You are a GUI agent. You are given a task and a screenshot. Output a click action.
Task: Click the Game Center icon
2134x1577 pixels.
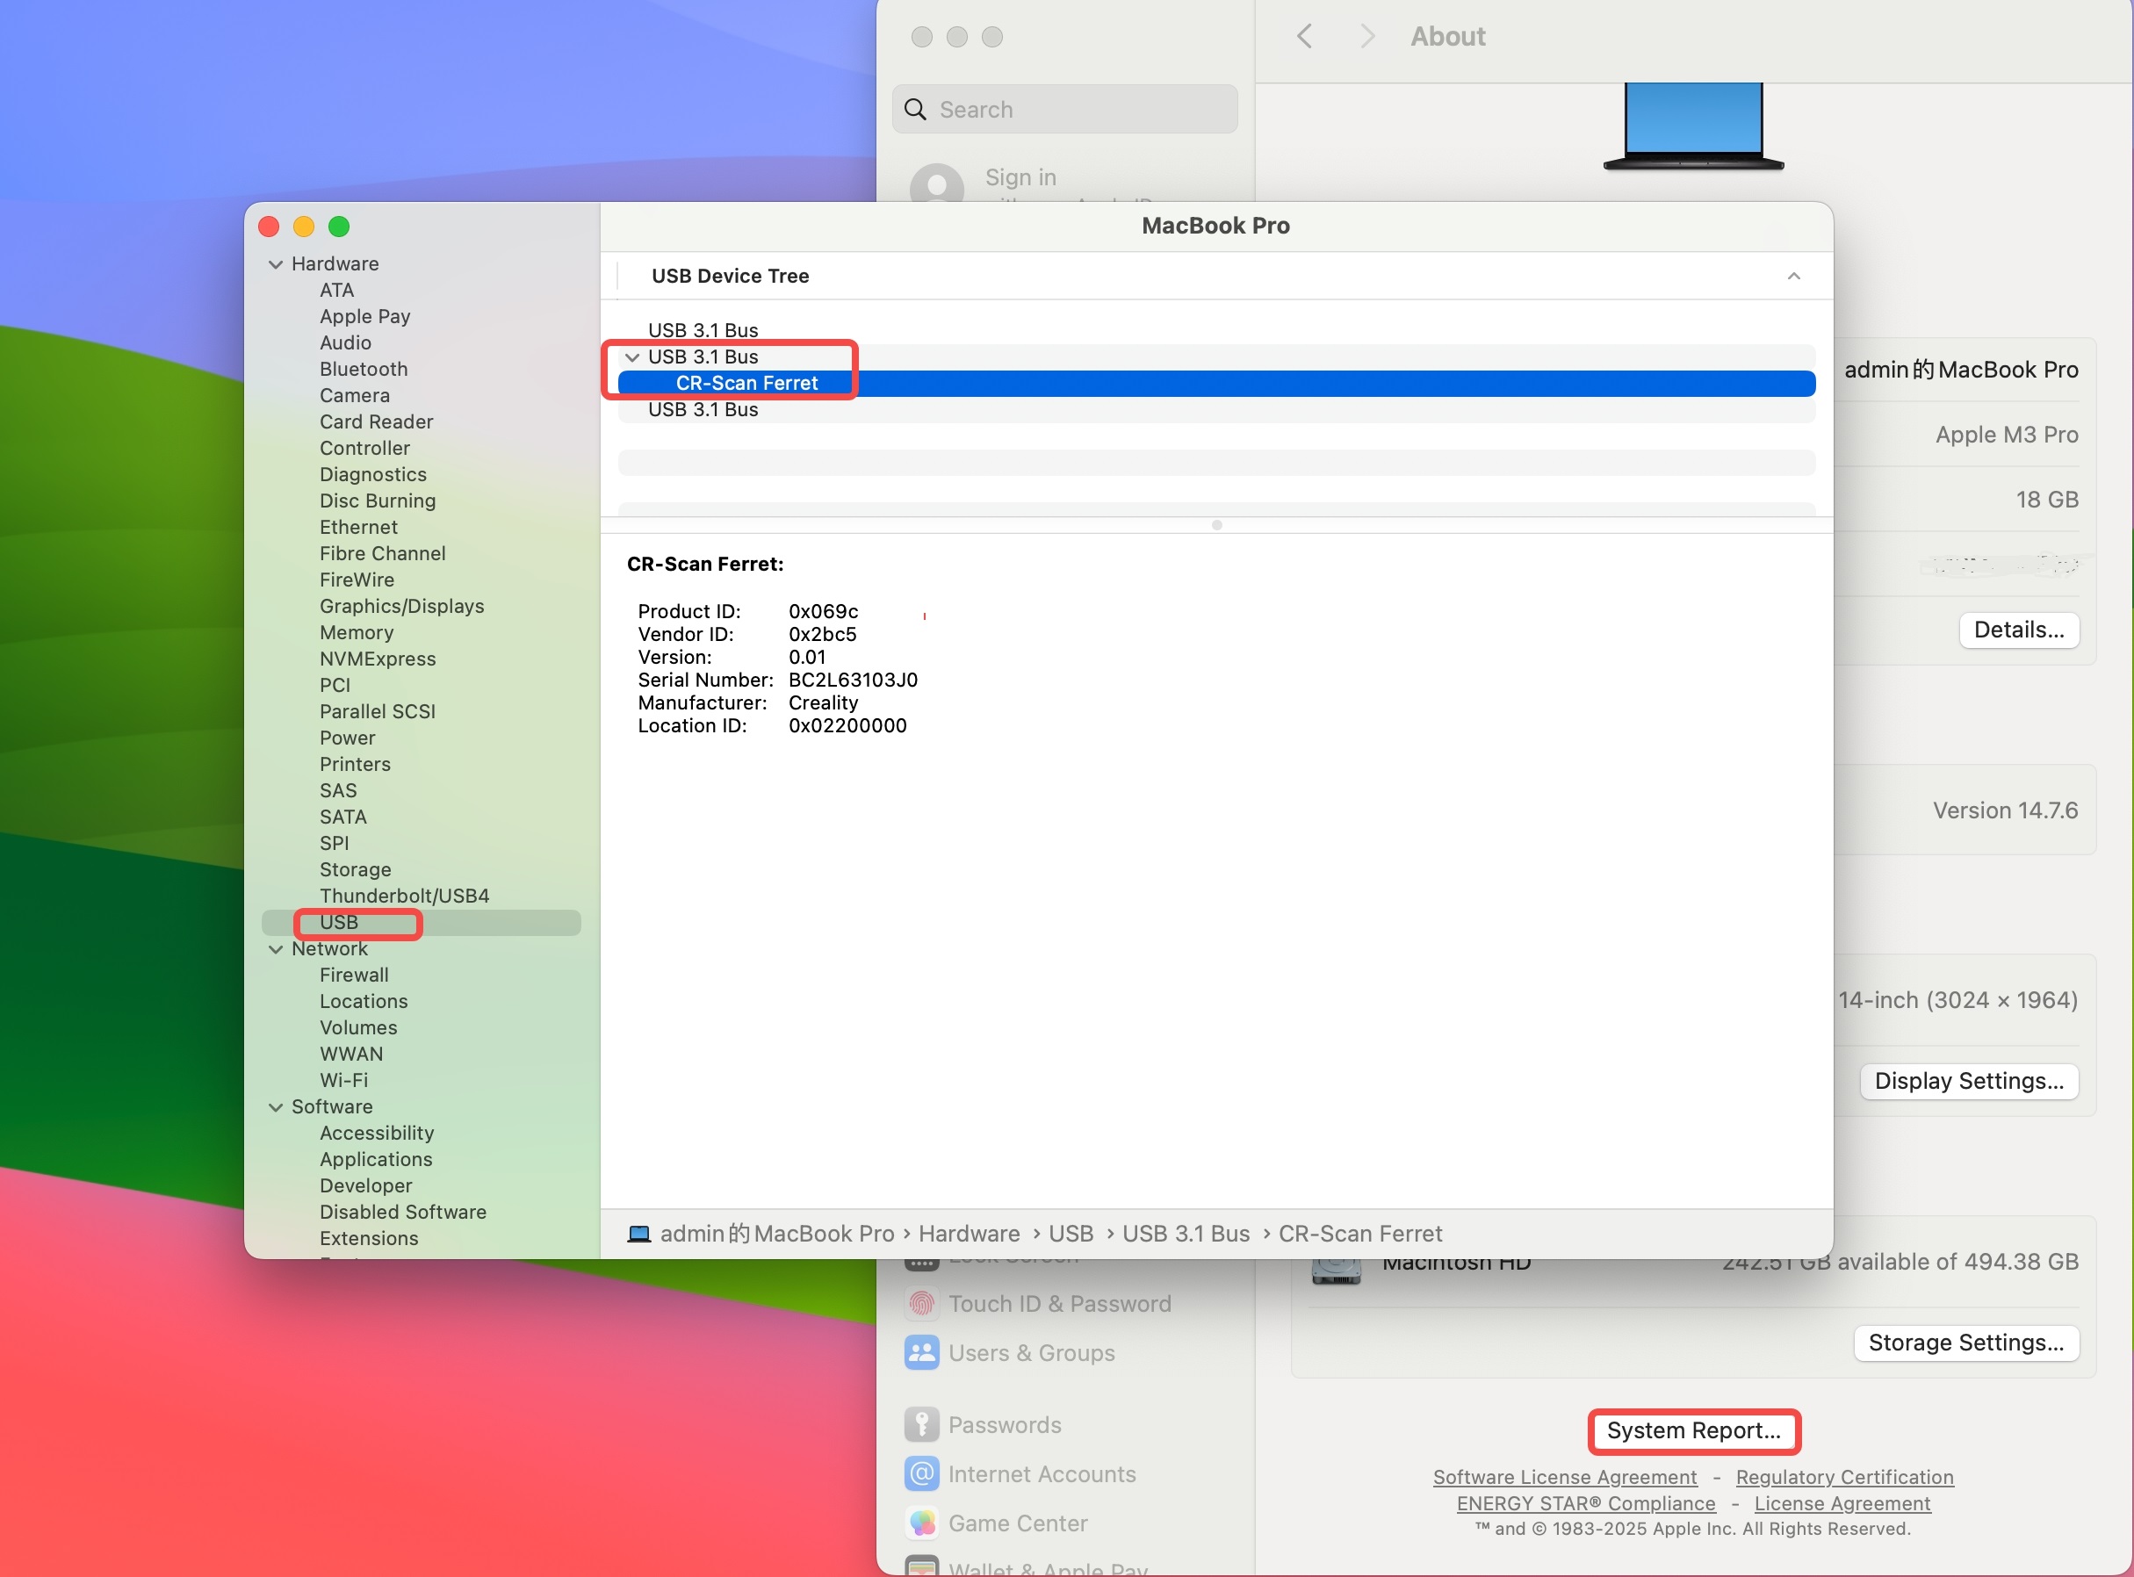point(921,1523)
